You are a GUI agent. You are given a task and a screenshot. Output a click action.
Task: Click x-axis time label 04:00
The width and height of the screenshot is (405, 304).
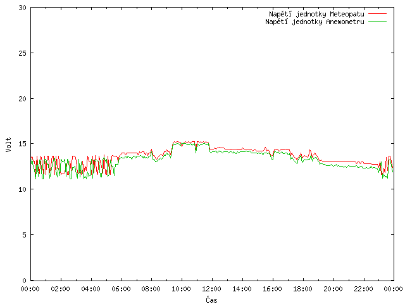coord(90,289)
